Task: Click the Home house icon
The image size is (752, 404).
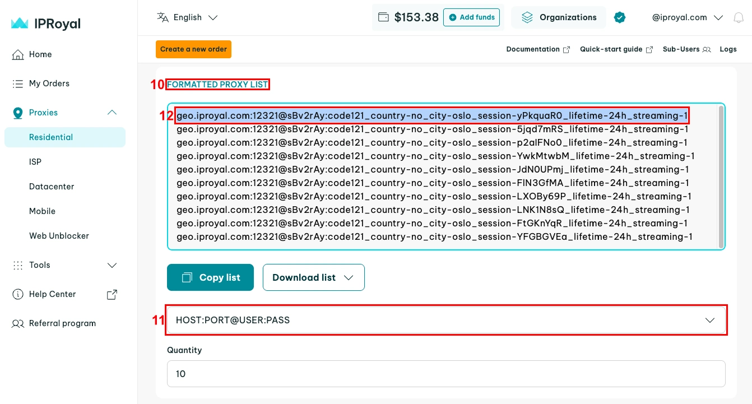Action: click(x=18, y=54)
